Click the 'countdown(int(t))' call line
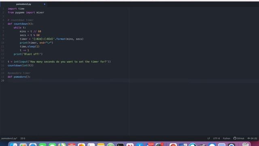Viewport: 259px width, 146px height. coord(21,66)
